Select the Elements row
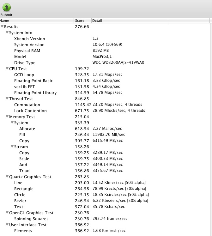The height and width of the screenshot is (236, 212). [105, 231]
